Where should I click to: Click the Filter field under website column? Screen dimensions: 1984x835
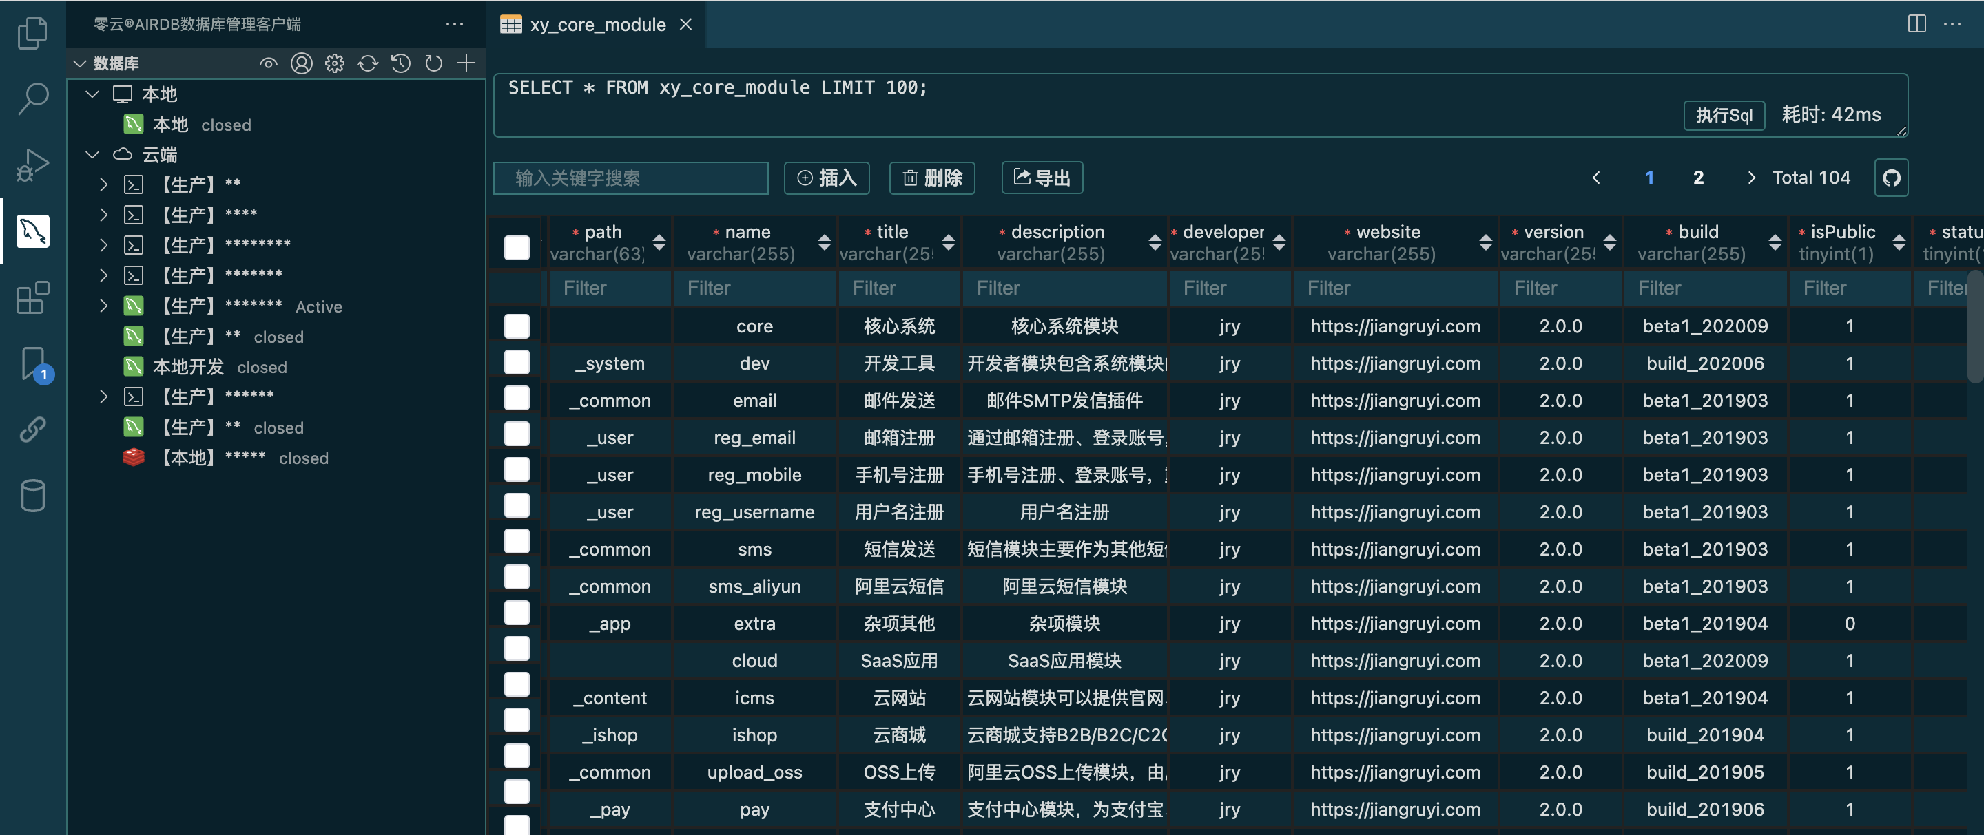(x=1395, y=288)
